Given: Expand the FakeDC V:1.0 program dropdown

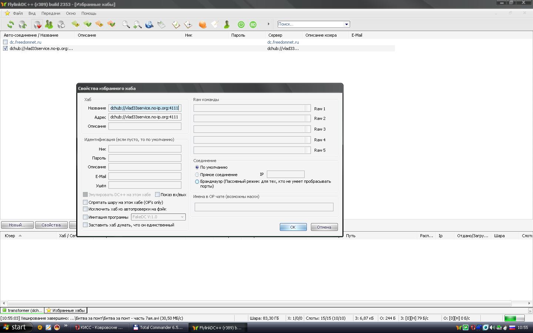Looking at the screenshot, I should coord(182,217).
